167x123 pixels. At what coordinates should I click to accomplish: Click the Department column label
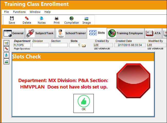coord(22,41)
